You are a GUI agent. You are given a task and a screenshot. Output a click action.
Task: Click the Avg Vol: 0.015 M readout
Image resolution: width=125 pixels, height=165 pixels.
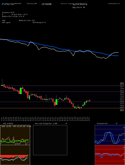pos(80,4)
